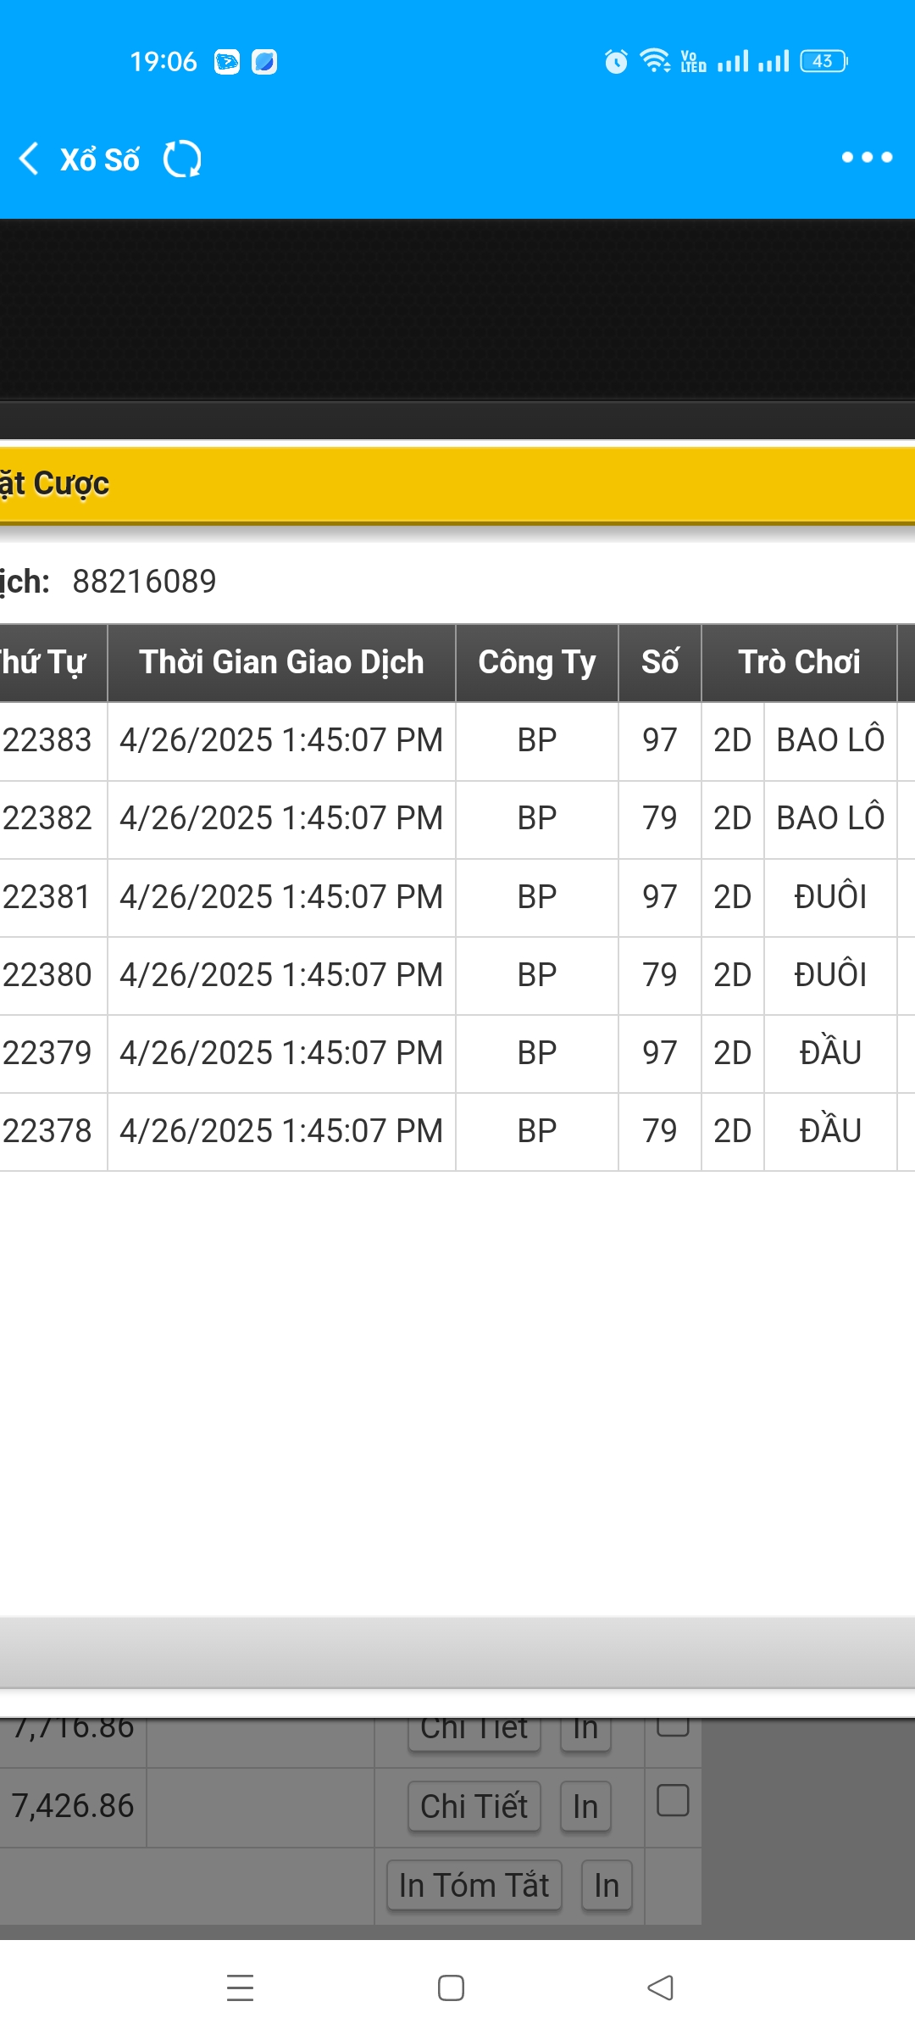
Task: Tap the Android recent apps icon
Action: coord(241,1988)
